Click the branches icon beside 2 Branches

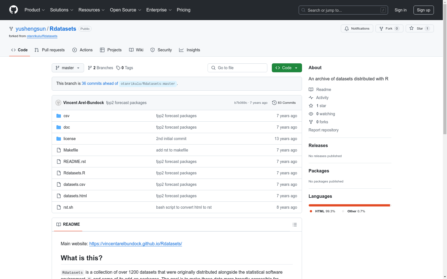tap(90, 68)
